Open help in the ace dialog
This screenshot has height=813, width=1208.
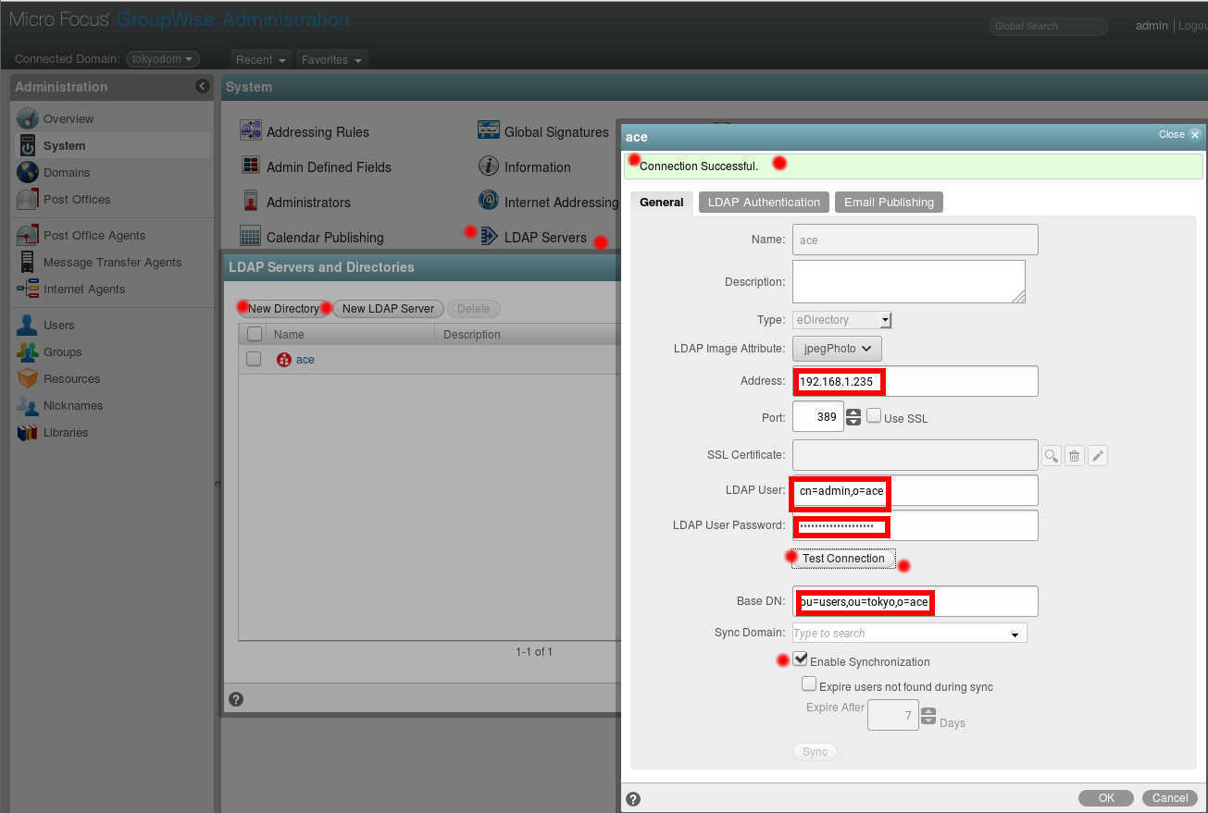tap(633, 799)
